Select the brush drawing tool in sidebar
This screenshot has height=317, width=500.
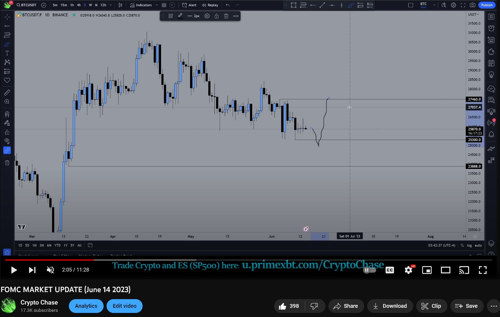(7, 44)
